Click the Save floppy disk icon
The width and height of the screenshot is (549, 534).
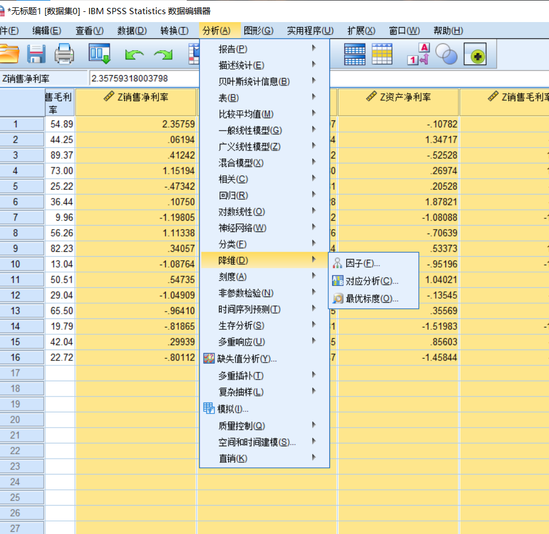36,54
